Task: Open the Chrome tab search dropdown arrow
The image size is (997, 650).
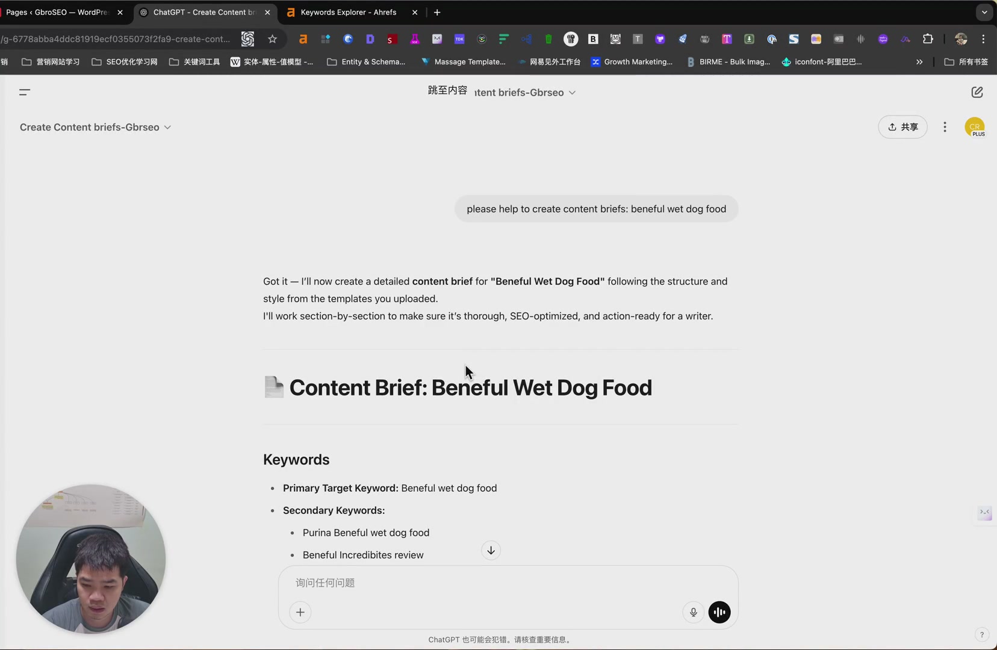Action: click(984, 12)
